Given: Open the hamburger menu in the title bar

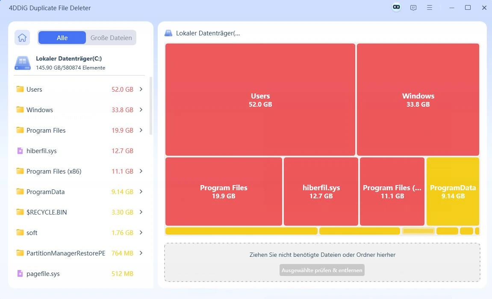Looking at the screenshot, I should click(430, 8).
